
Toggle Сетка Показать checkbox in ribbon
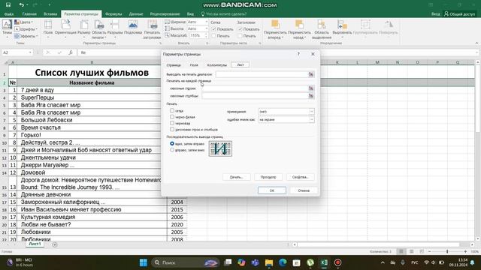pyautogui.click(x=214, y=29)
